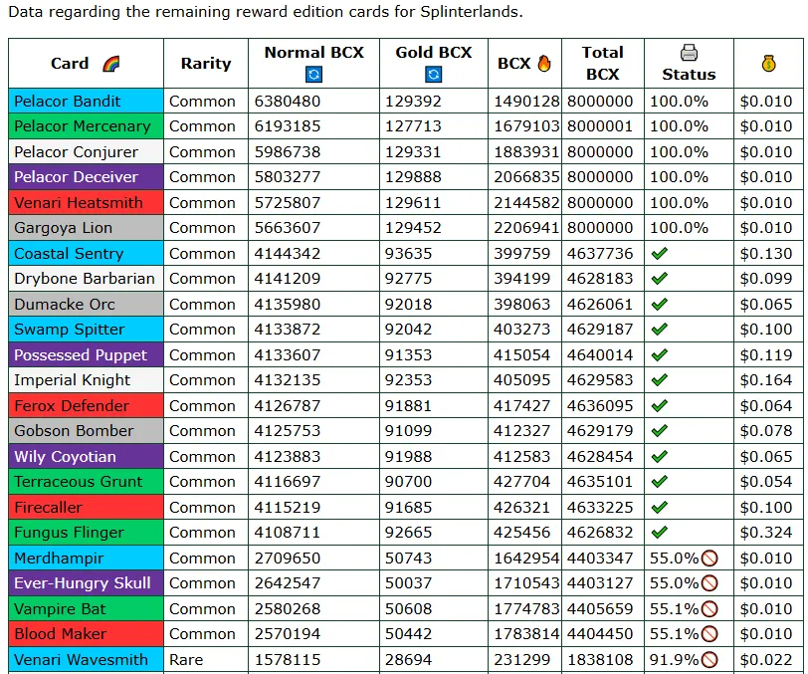Click the money bag icon in header
The image size is (808, 674).
[x=769, y=64]
